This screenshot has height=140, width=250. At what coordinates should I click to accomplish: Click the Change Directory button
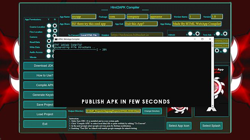coord(152,111)
